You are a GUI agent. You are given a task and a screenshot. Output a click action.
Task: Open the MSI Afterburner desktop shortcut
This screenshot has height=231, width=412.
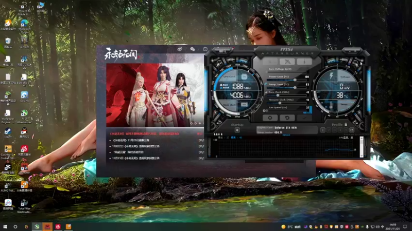point(24,117)
